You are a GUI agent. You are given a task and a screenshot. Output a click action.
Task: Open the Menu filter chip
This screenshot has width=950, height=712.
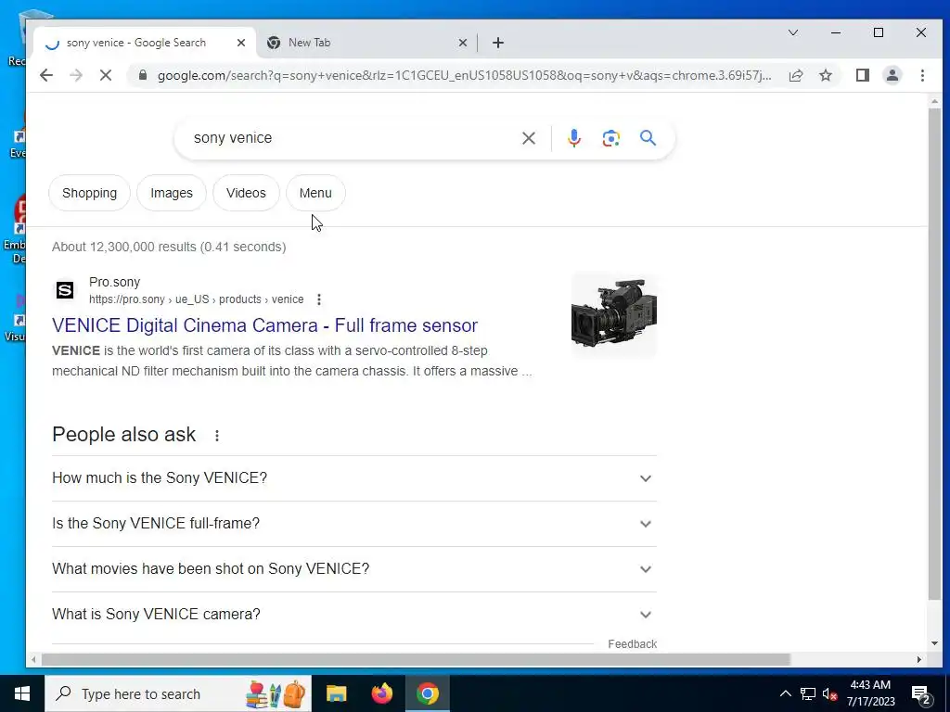click(315, 193)
